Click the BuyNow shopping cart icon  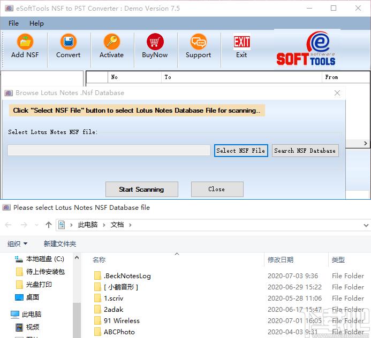[x=155, y=42]
